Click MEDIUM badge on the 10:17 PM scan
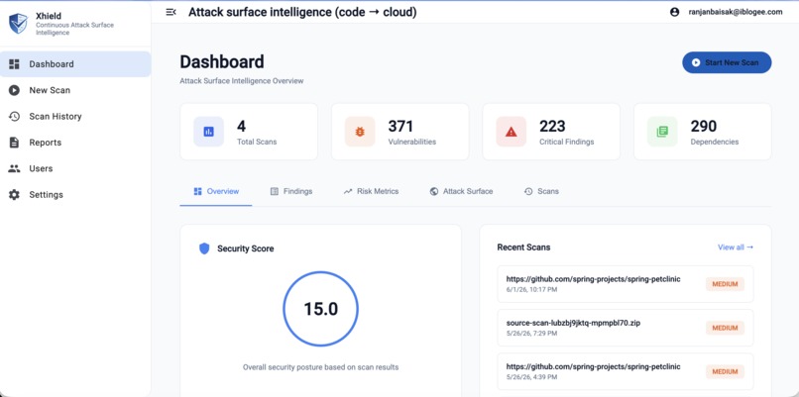The image size is (799, 397). click(725, 284)
